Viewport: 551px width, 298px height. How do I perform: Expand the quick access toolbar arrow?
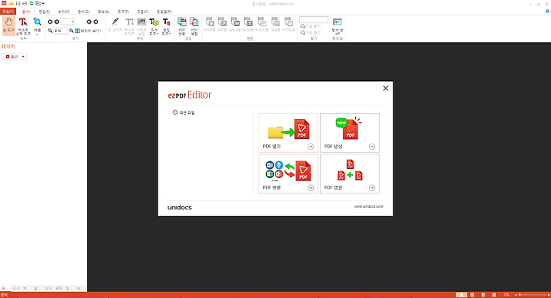coord(43,4)
